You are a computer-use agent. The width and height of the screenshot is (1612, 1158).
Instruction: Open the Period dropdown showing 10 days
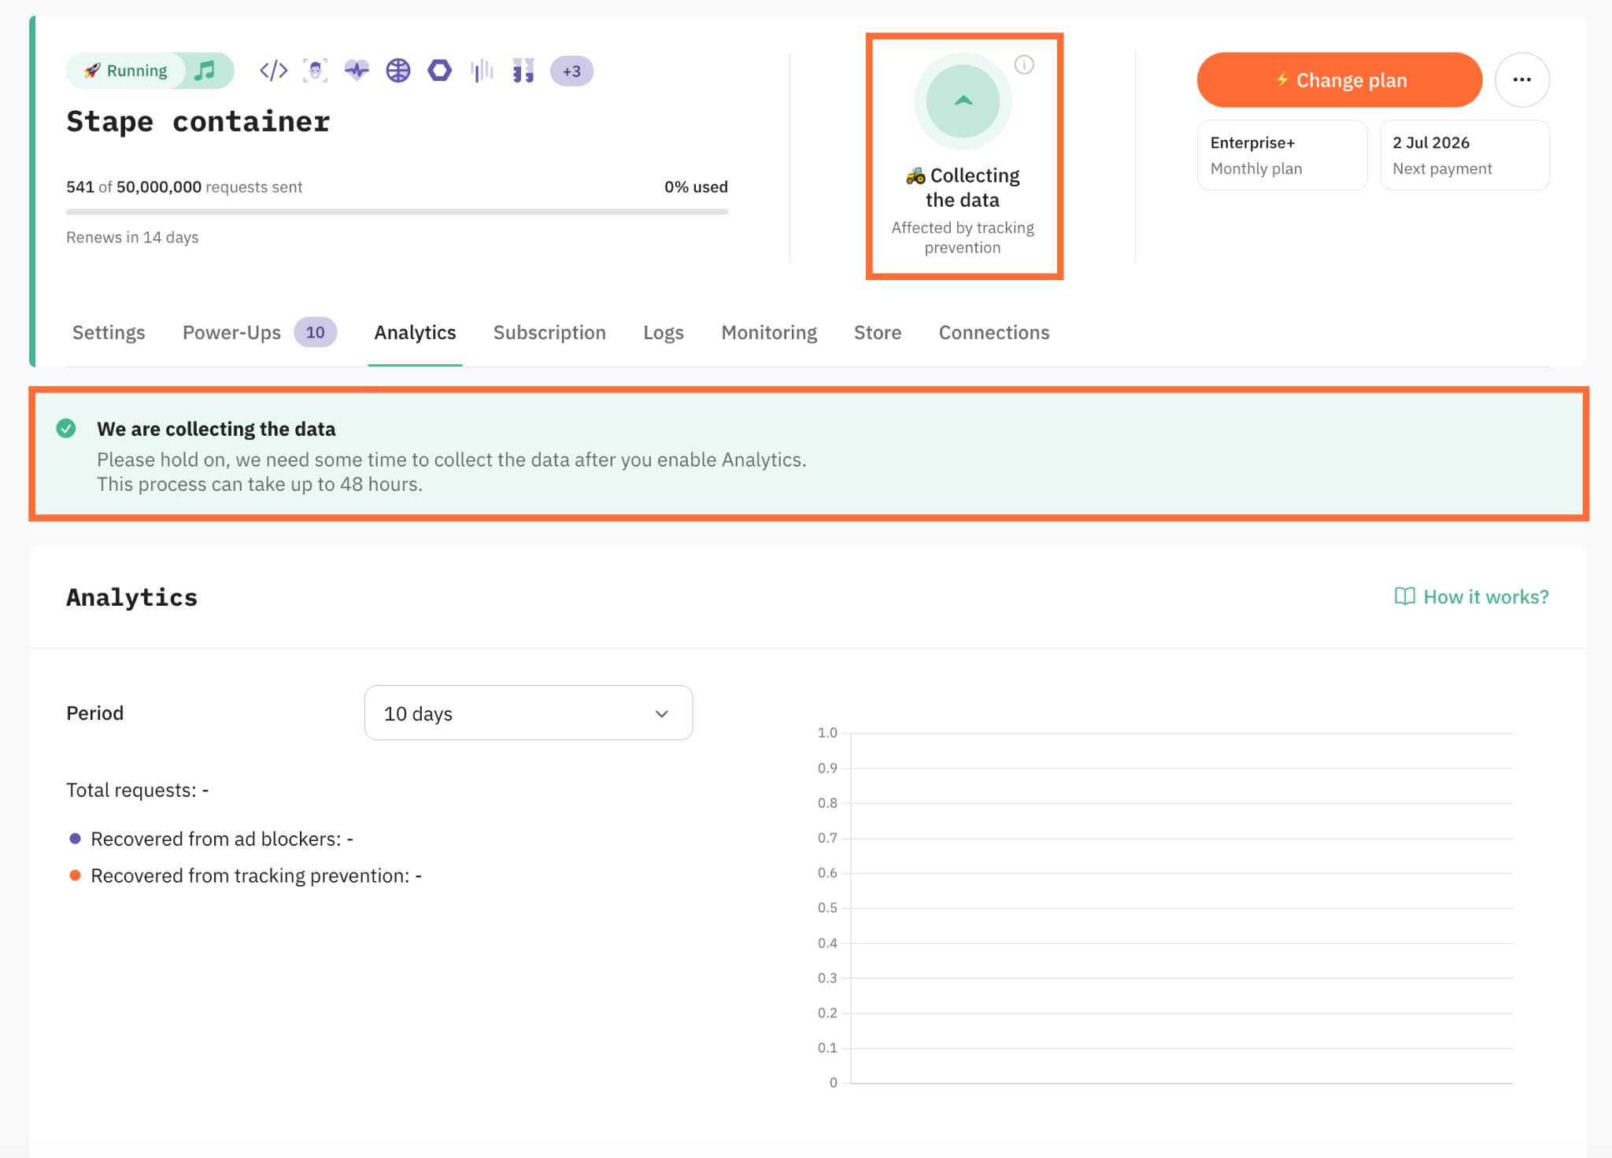(x=529, y=713)
